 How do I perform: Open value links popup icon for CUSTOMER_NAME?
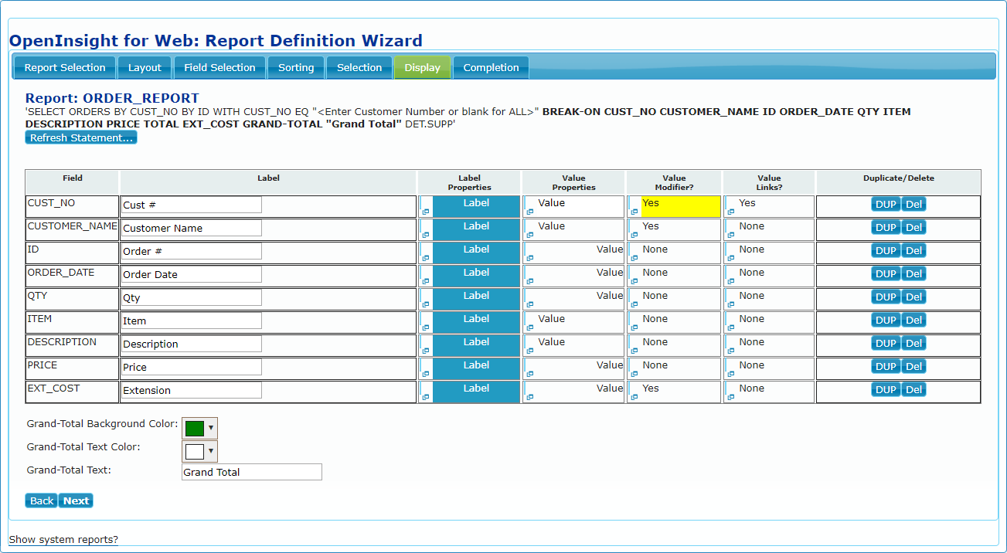pyautogui.click(x=731, y=235)
